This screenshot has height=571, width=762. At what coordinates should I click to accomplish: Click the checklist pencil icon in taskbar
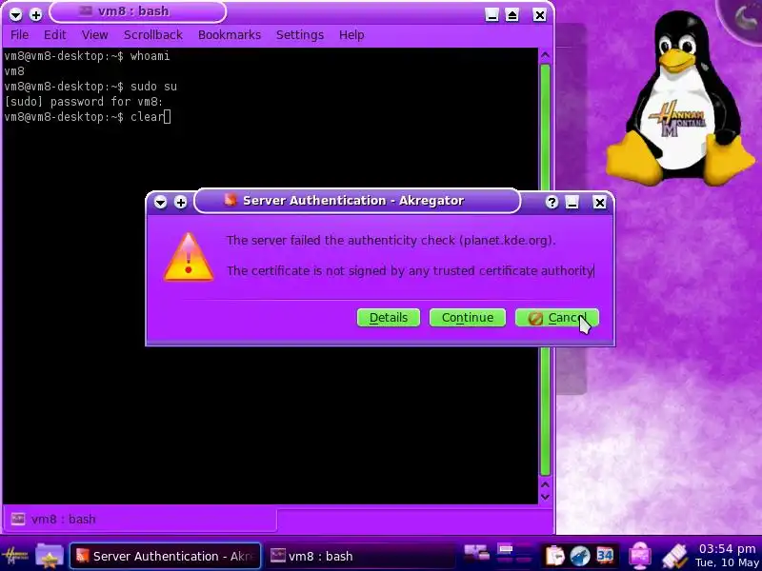click(x=675, y=555)
